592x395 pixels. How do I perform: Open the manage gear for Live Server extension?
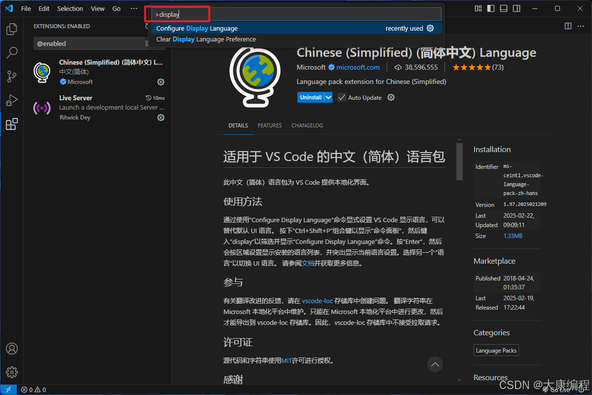click(160, 118)
